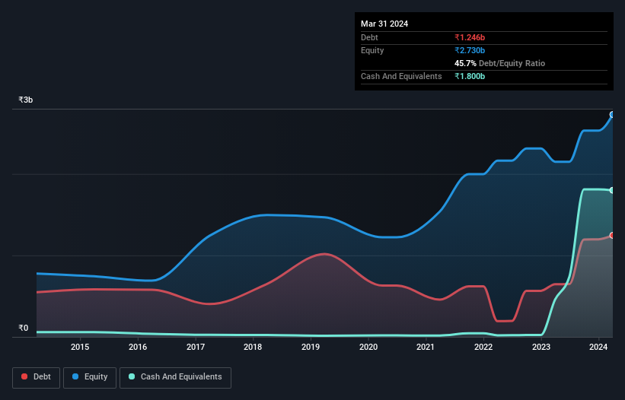Click the ₹1.246b debt value

(x=470, y=37)
